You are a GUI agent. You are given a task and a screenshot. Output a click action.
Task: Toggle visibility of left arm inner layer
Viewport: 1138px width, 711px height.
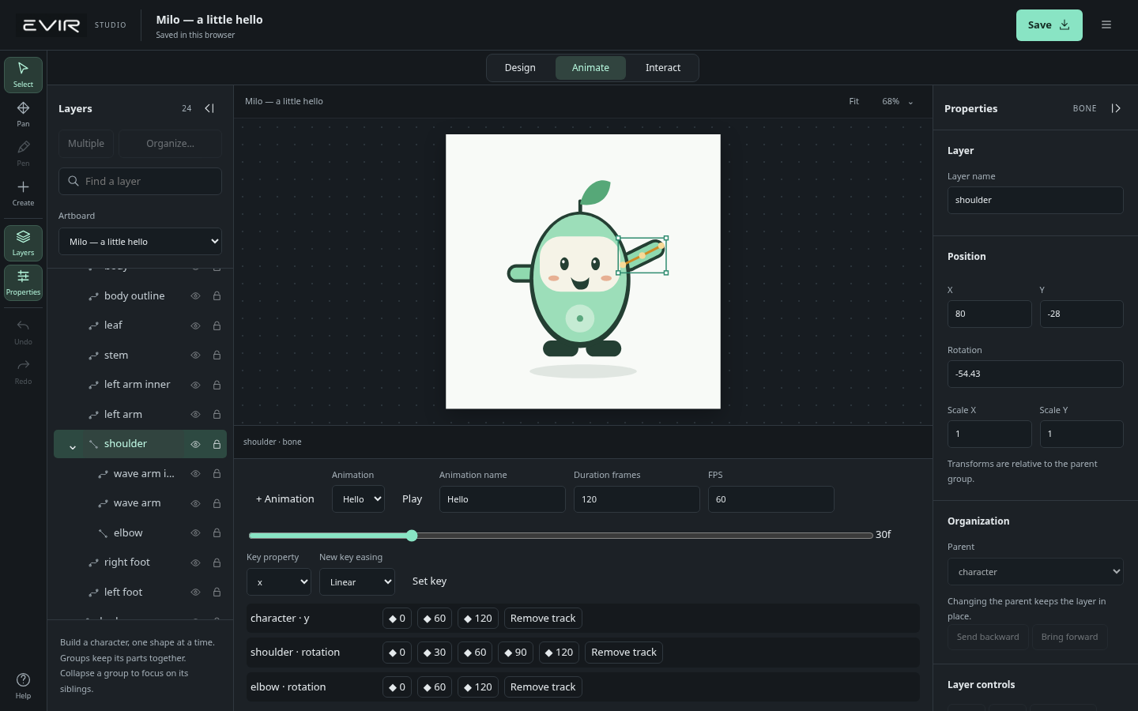coord(195,385)
